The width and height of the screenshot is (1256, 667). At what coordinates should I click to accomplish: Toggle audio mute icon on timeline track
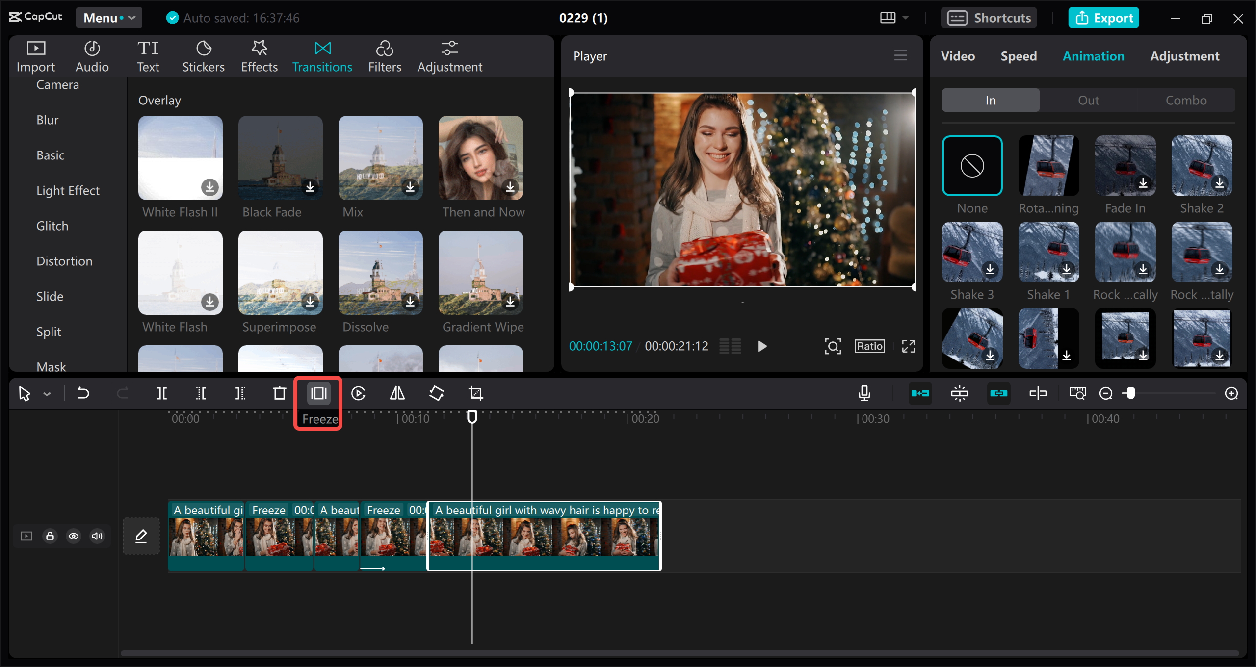(x=96, y=535)
